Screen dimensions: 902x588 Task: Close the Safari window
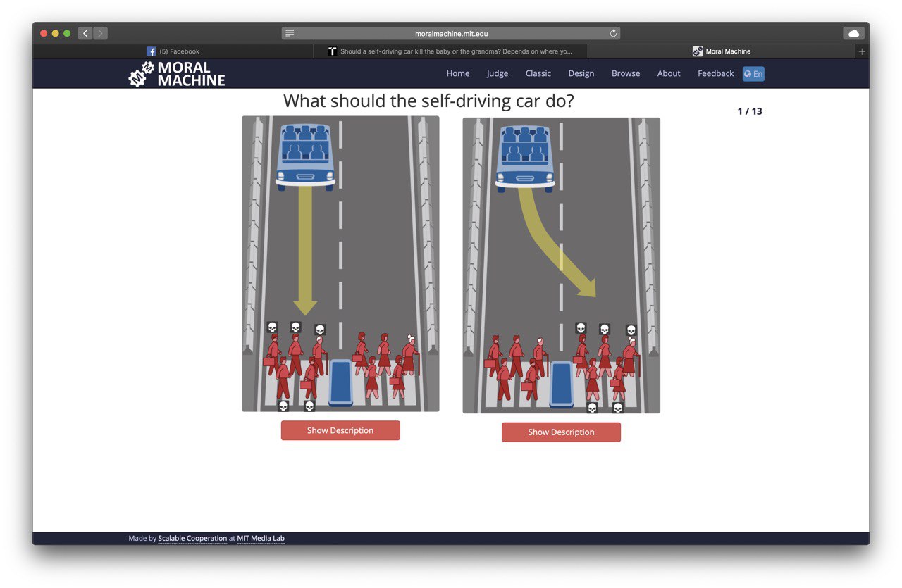click(44, 33)
